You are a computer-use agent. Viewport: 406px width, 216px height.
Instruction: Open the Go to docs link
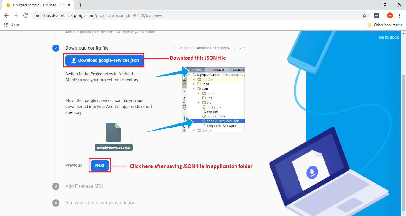pos(389,37)
